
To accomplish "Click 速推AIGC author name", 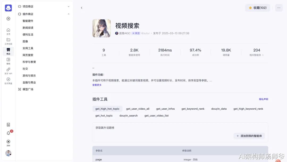I will coord(125,33).
